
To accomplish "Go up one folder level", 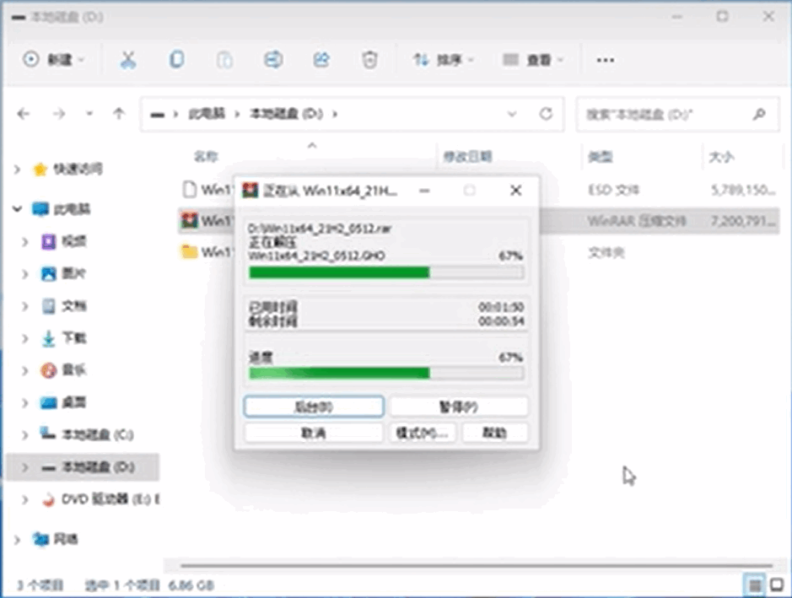I will tap(119, 113).
